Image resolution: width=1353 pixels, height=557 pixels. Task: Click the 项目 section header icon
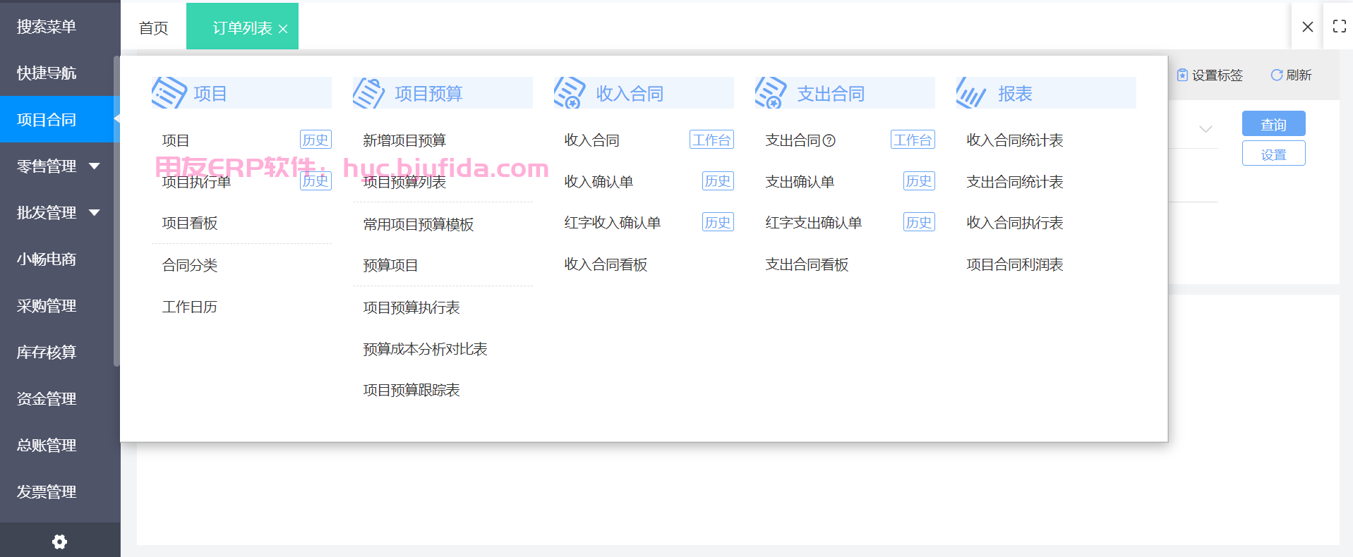(x=169, y=93)
